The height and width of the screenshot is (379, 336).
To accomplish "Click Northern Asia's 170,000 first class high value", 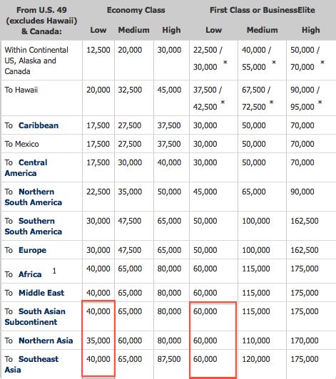I will point(305,341).
